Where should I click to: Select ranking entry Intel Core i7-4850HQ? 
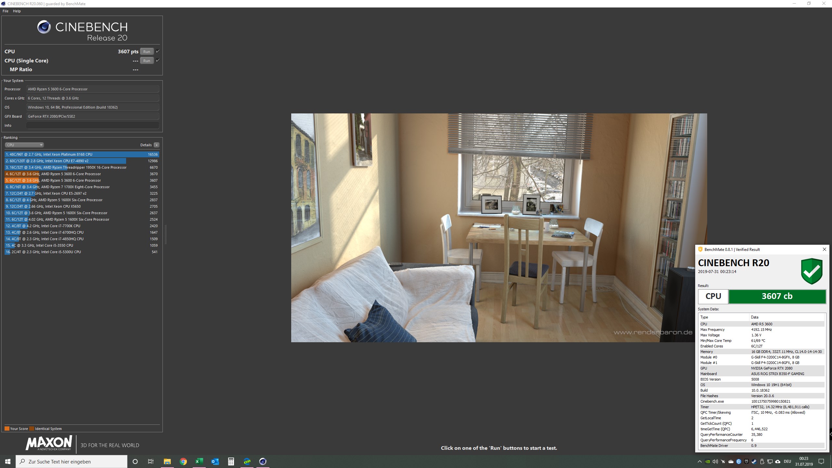[x=82, y=239]
